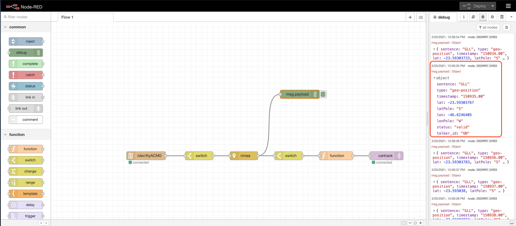The width and height of the screenshot is (516, 226).
Task: Zoom in the workspace with plus icon
Action: (x=421, y=223)
